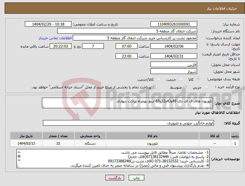Click the remaining days field 7
The height and width of the screenshot is (186, 245).
(93, 46)
